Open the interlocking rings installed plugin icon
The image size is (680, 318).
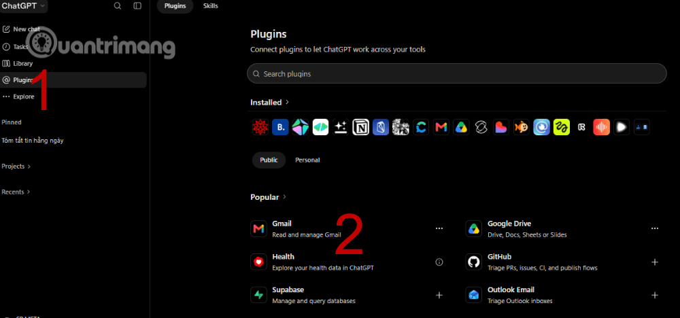click(x=481, y=127)
